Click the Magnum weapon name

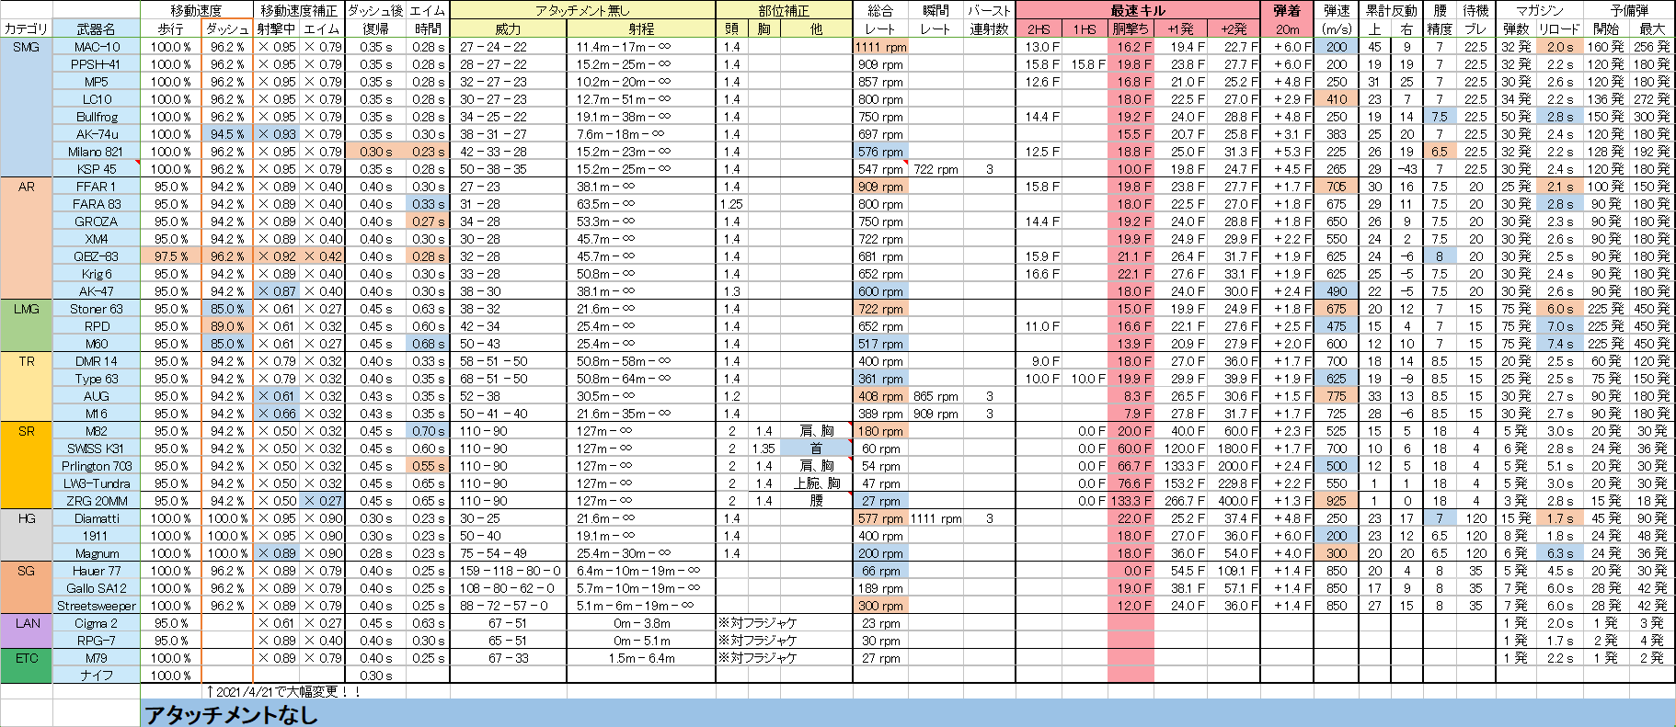(x=97, y=553)
